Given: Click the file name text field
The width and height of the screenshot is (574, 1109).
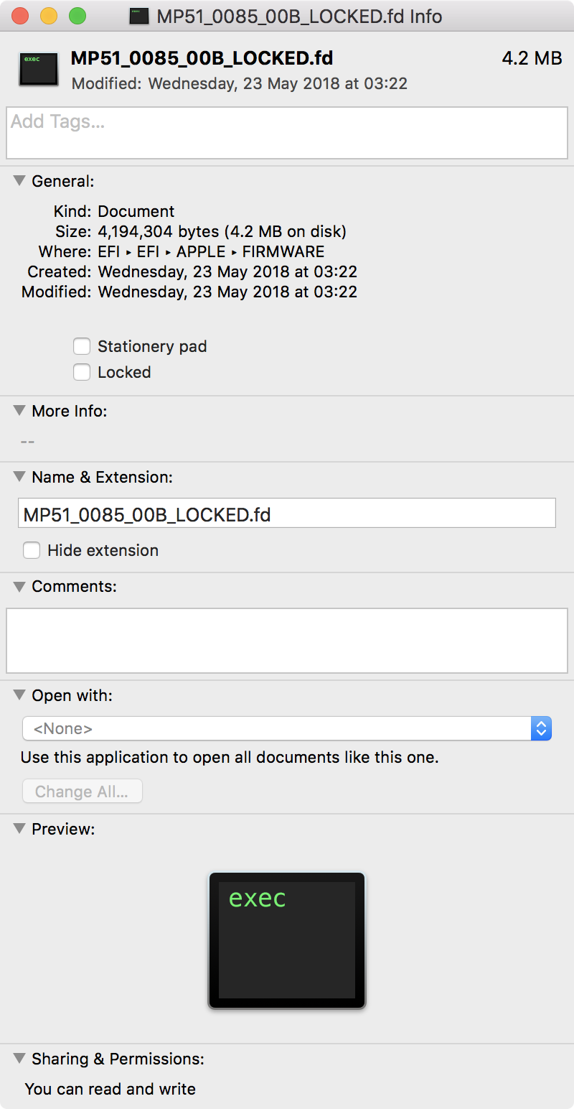Looking at the screenshot, I should click(287, 514).
